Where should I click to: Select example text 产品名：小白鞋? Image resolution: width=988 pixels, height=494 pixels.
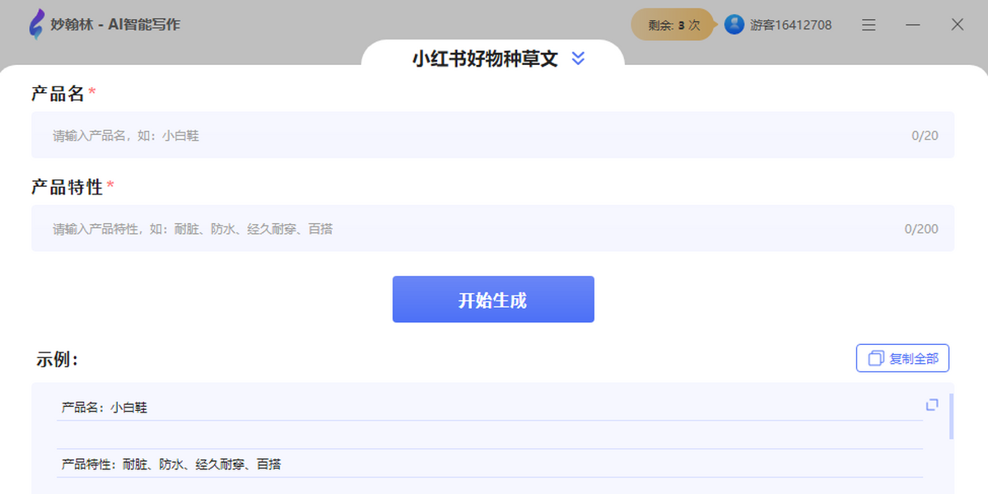pos(105,407)
